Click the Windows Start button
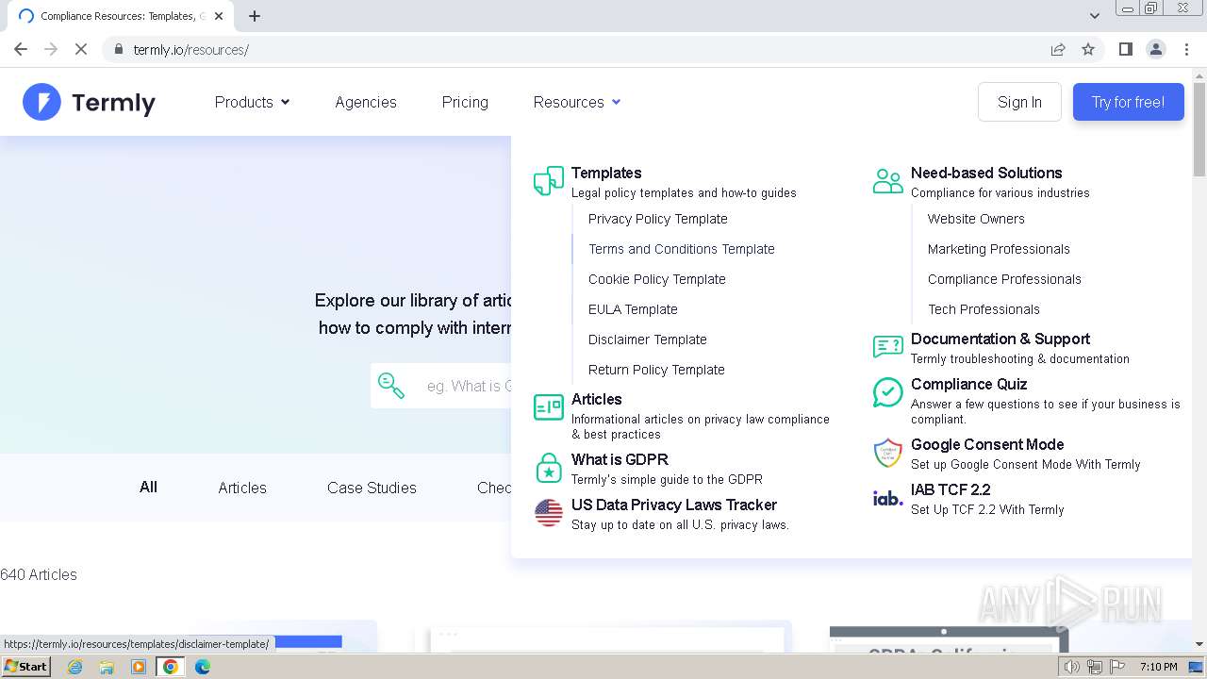This screenshot has width=1207, height=679. pyautogui.click(x=26, y=667)
